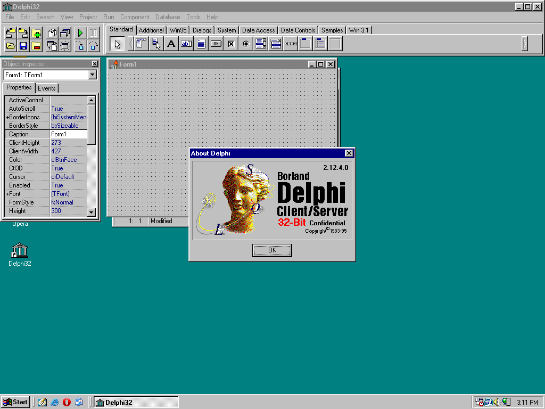The height and width of the screenshot is (409, 545).
Task: Click the Delphi32 desktop shortcut icon
Action: pyautogui.click(x=20, y=255)
